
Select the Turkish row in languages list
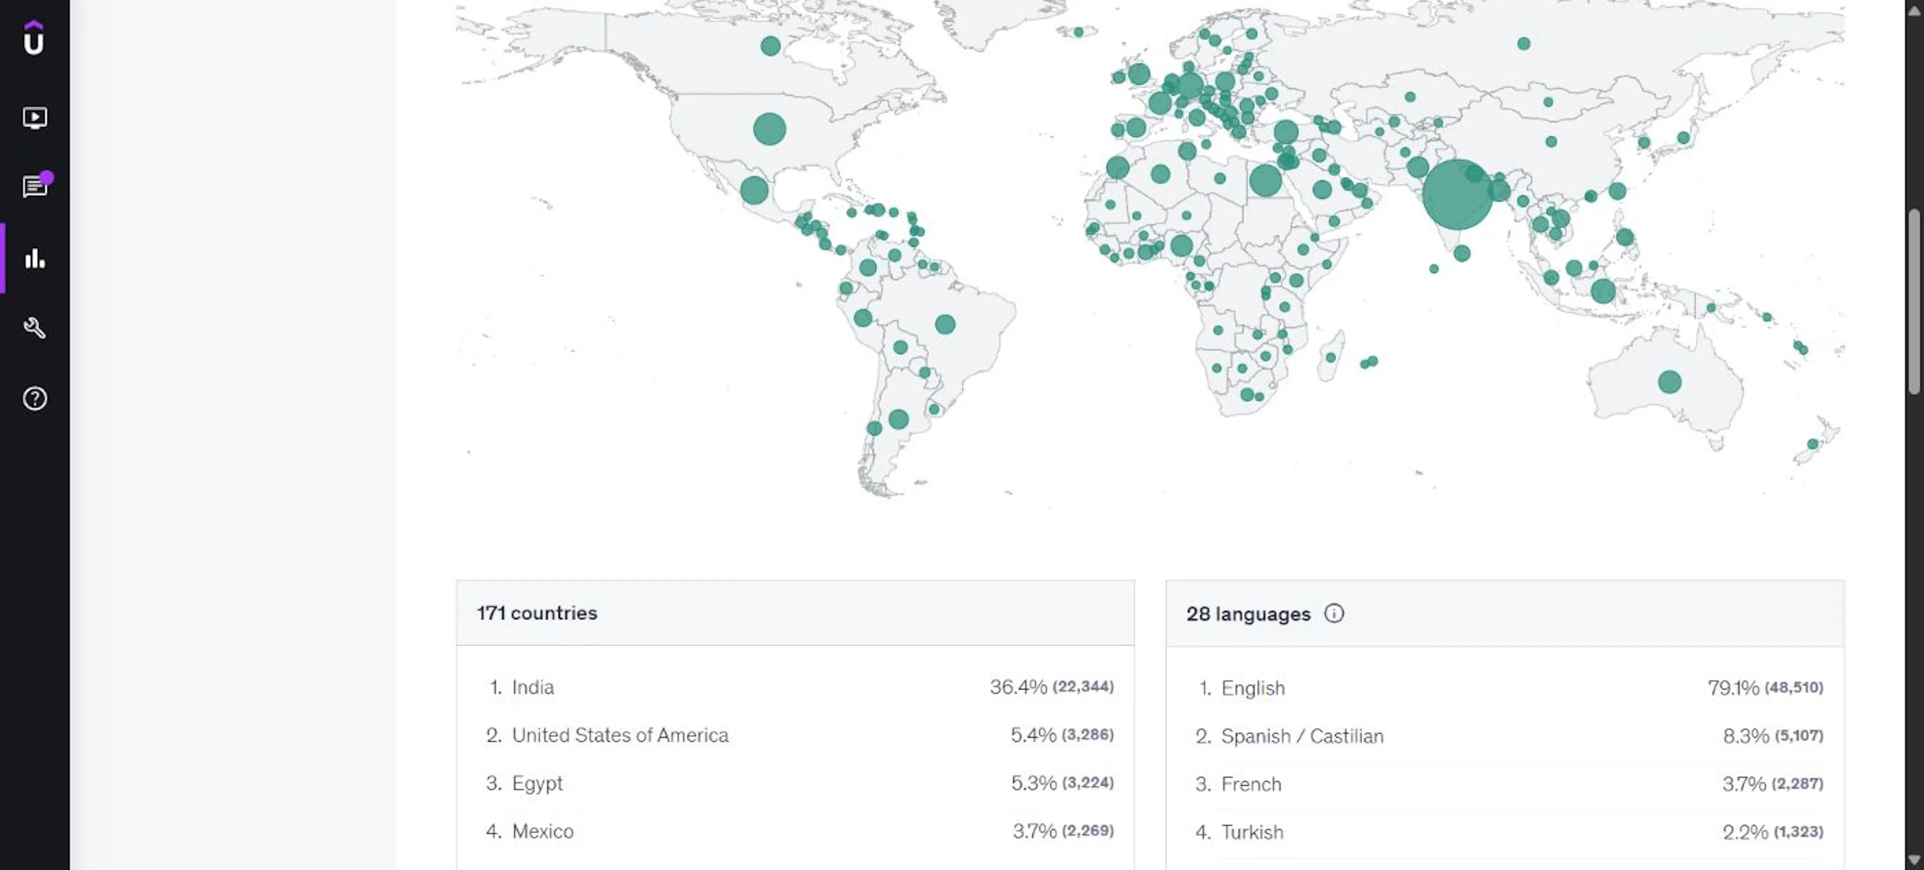tap(1505, 832)
